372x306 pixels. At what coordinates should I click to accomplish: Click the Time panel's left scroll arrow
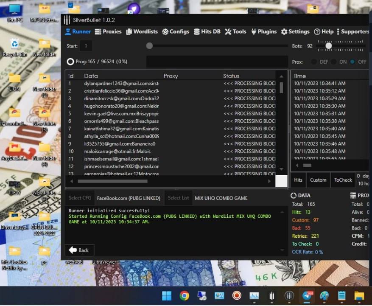coord(297,165)
